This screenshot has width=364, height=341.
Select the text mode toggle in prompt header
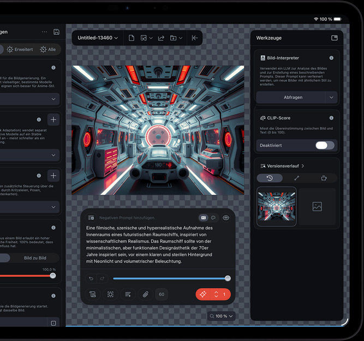click(203, 218)
